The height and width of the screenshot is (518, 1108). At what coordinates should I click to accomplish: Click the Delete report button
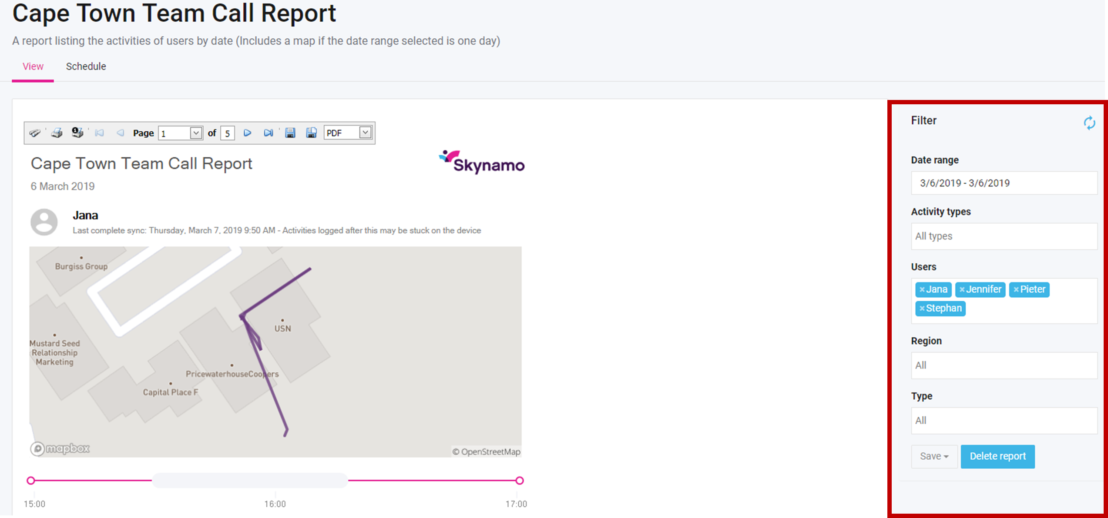click(x=997, y=456)
